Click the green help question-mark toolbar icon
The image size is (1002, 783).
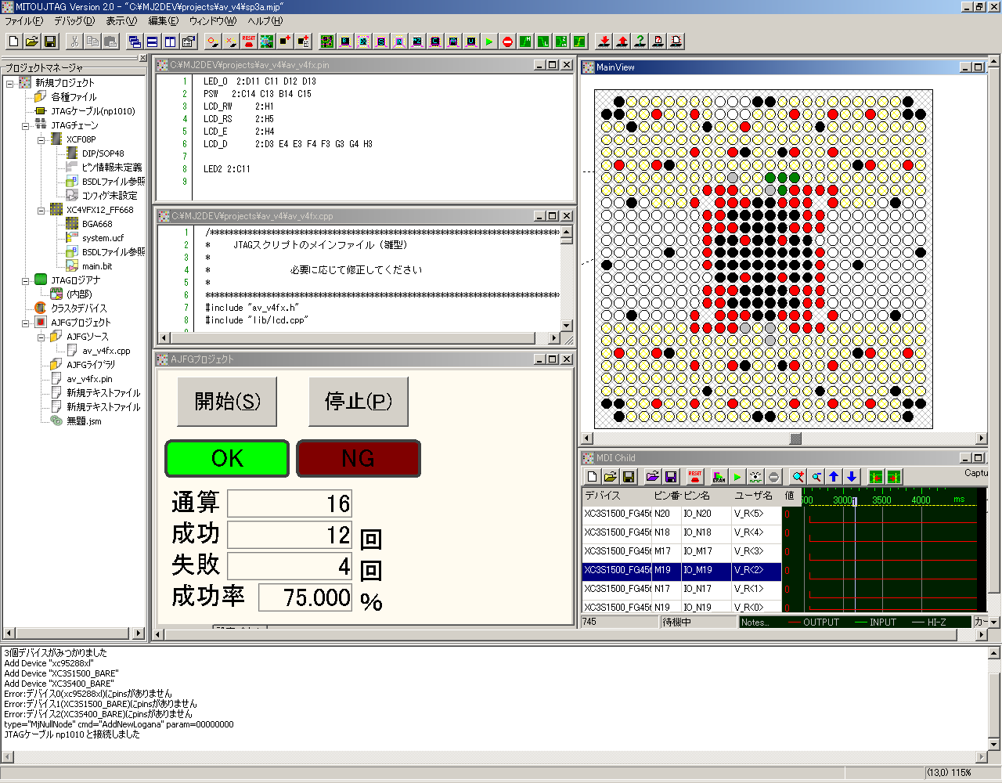point(640,41)
